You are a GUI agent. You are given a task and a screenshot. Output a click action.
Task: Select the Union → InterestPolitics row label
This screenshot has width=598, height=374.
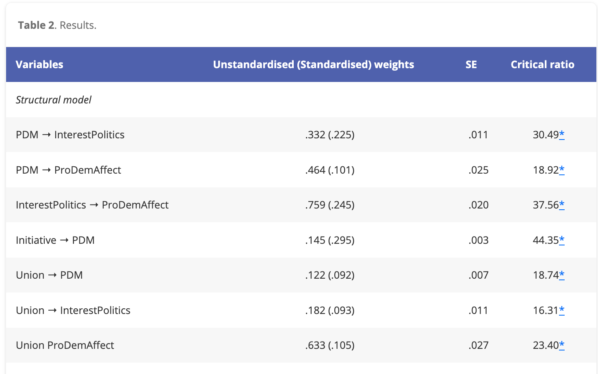click(x=73, y=310)
